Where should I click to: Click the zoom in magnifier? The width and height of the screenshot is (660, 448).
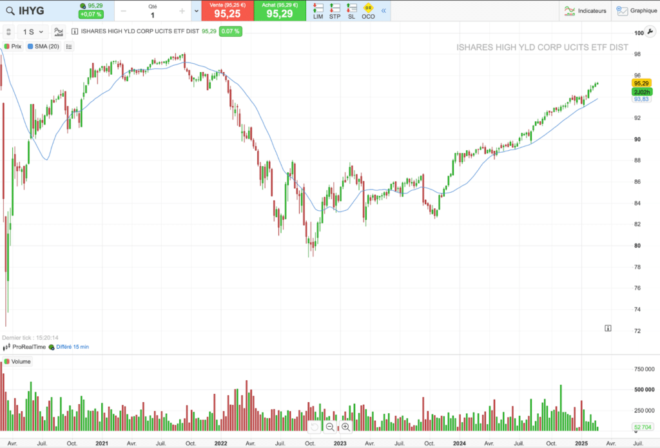pos(345,427)
